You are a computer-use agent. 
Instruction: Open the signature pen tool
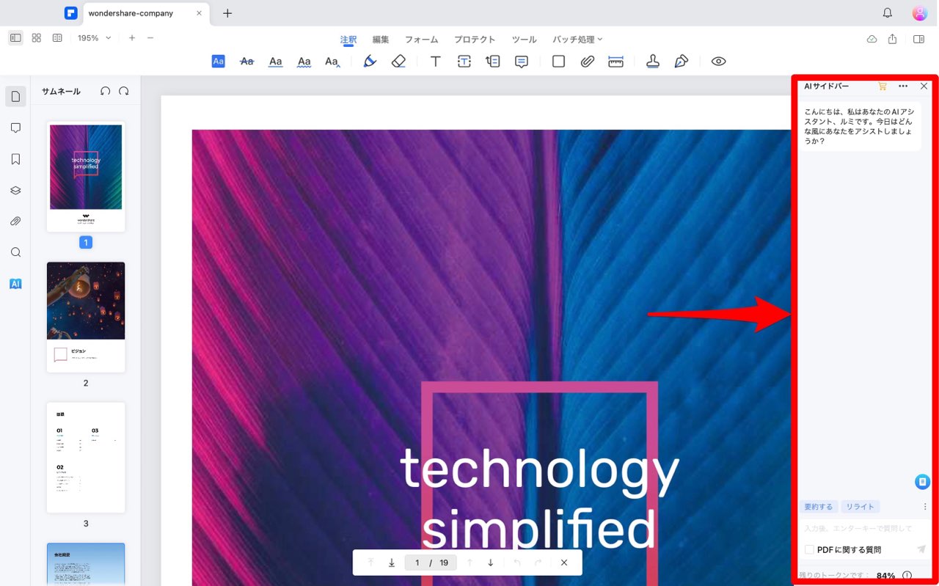(682, 62)
